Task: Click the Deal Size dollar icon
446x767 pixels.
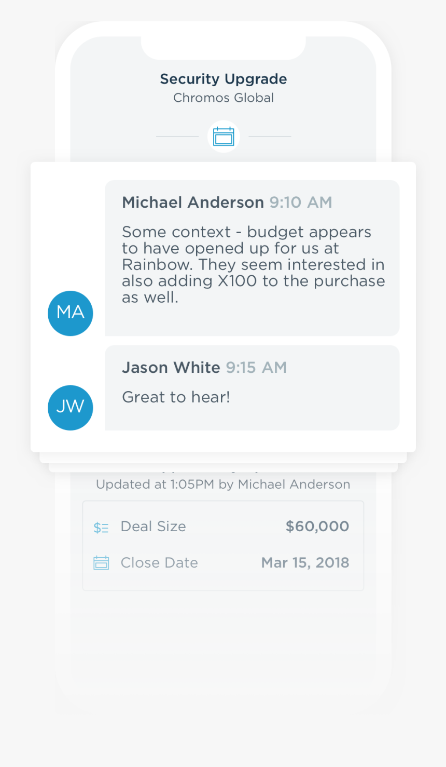Action: 101,528
